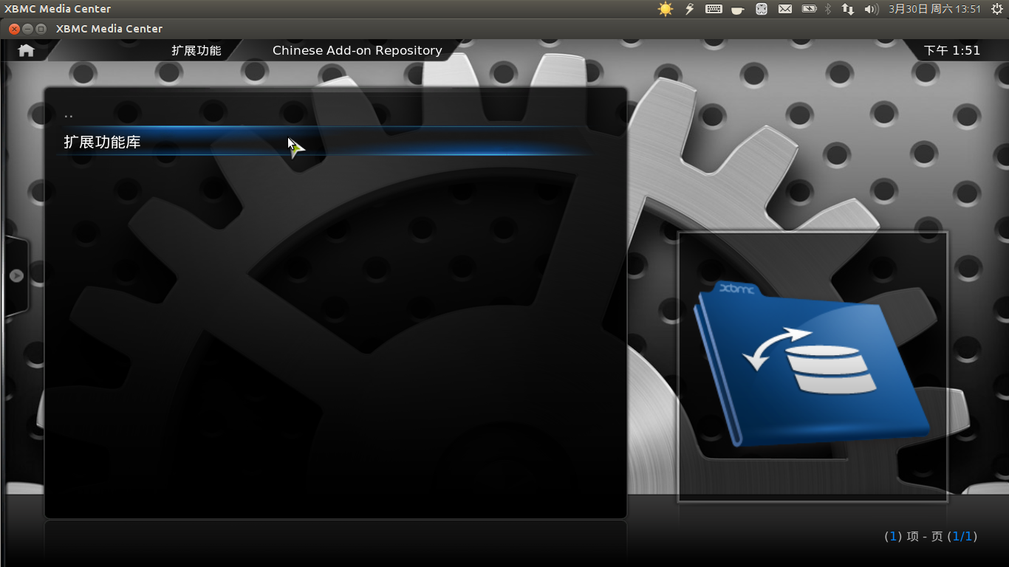This screenshot has height=567, width=1009.
Task: Maximize the XBMC Media Center window
Action: [x=41, y=29]
